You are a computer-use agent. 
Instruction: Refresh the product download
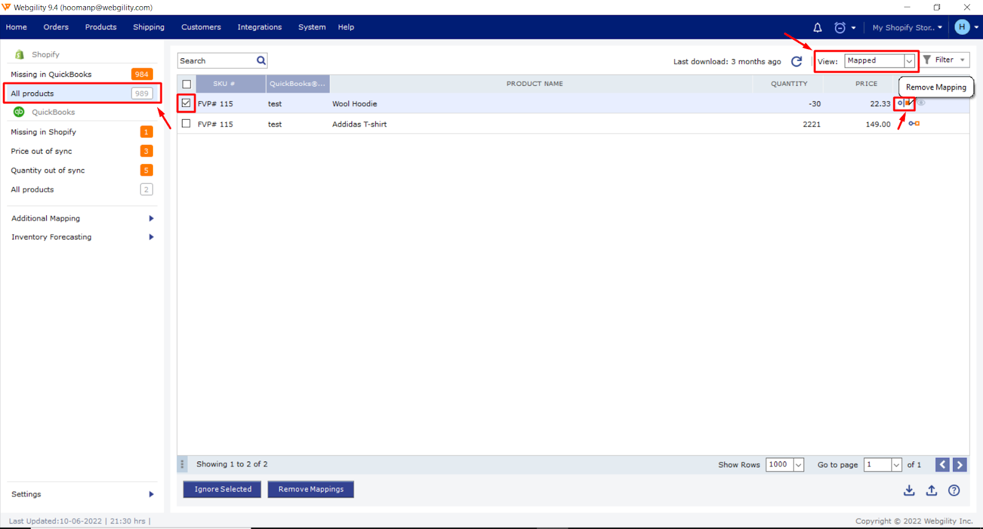pos(797,61)
